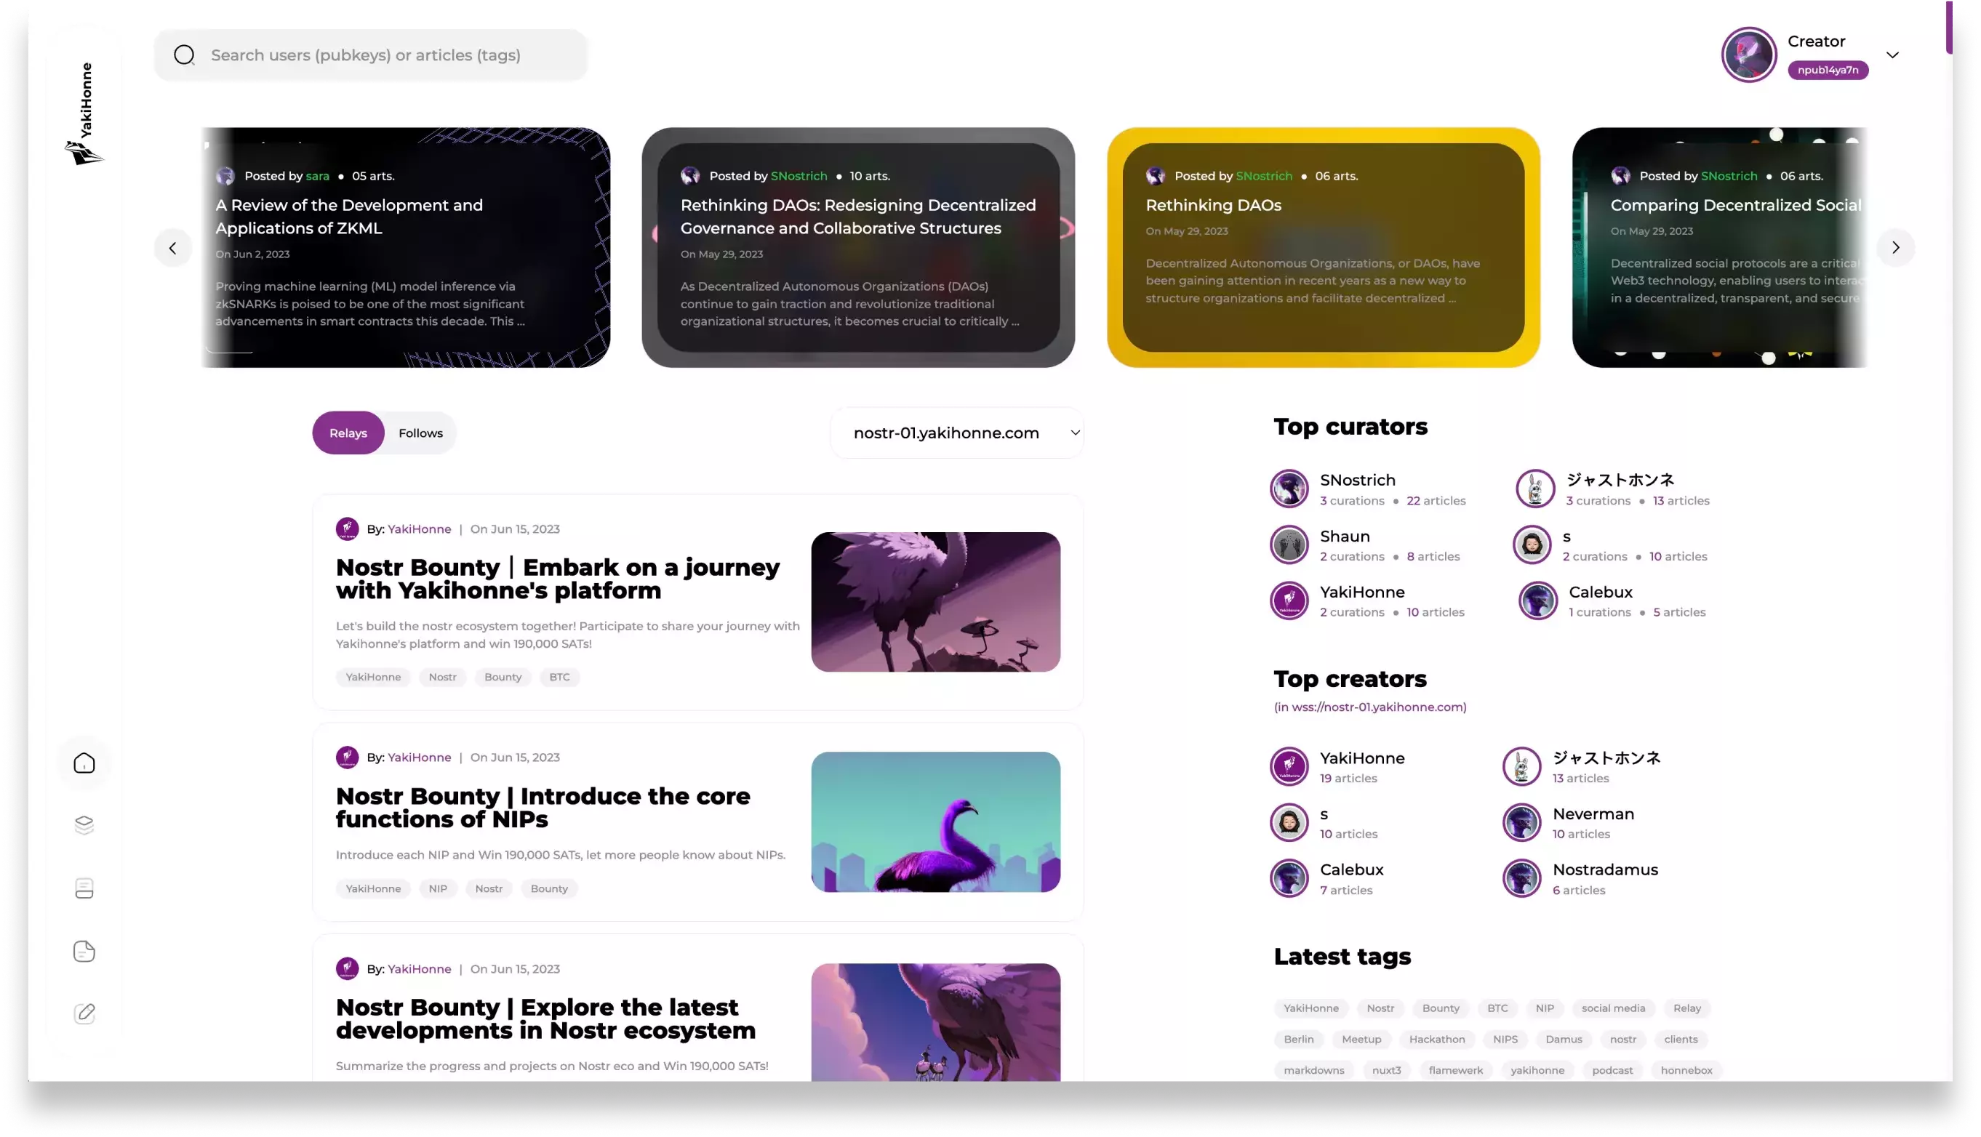
Task: Open the Creator profile avatar
Action: pos(1748,55)
